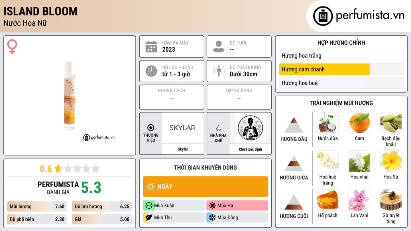Click the Mùi hương 7.60 score bar

click(37, 207)
